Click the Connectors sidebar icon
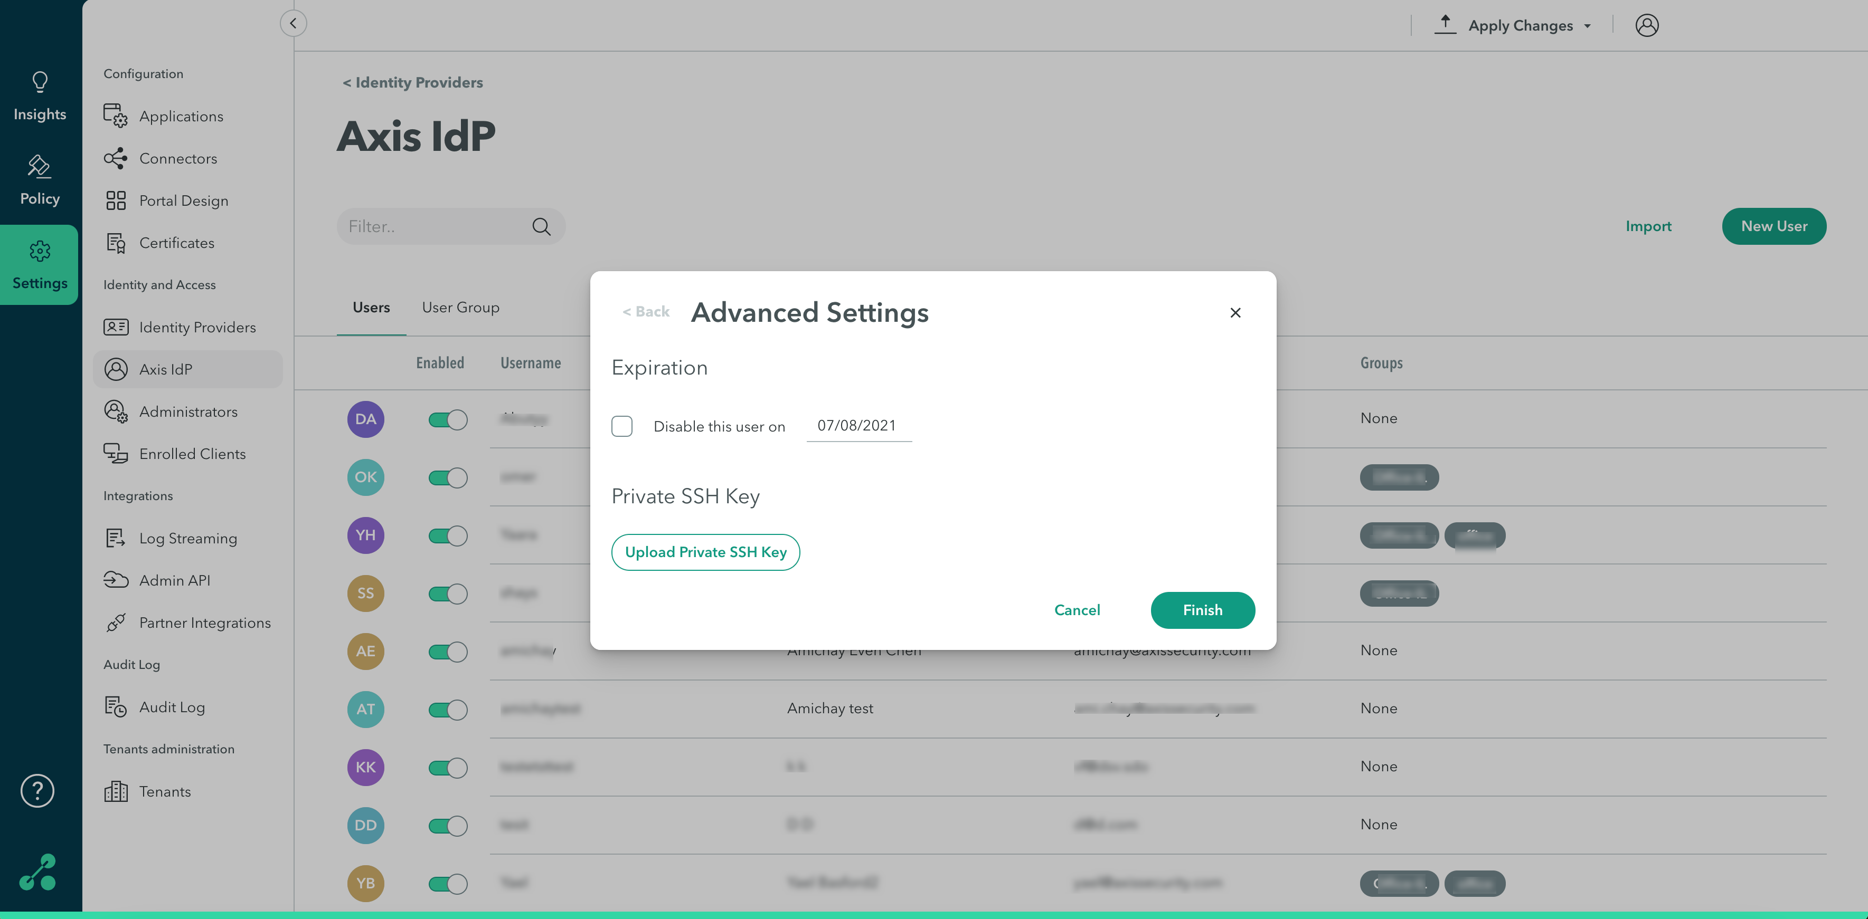The image size is (1868, 919). pos(115,159)
